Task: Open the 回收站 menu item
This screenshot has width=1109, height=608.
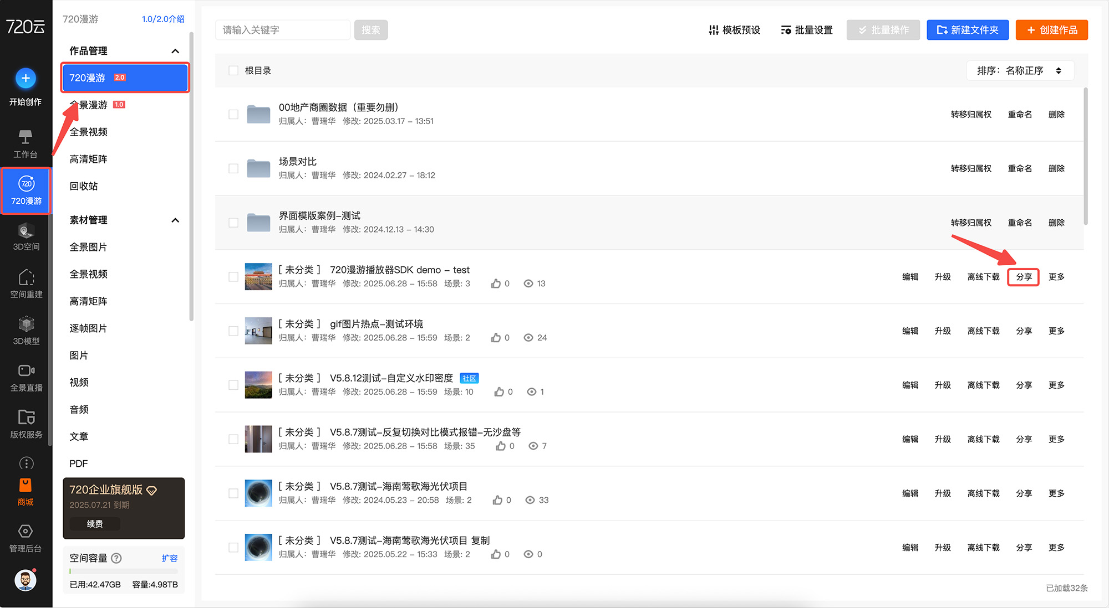Action: tap(84, 187)
